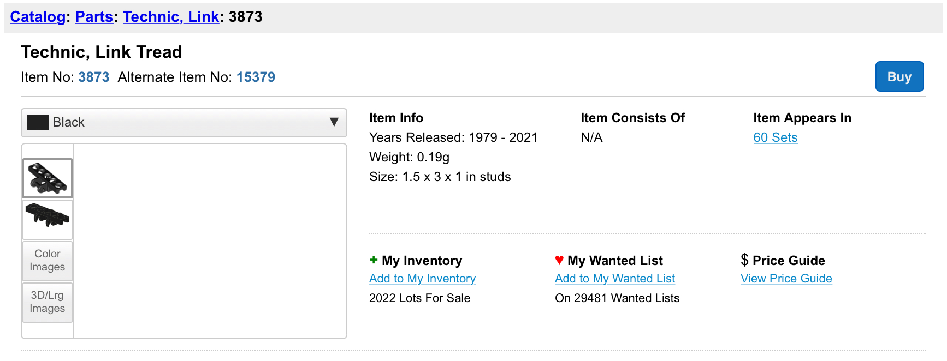Click item number 3873 link
This screenshot has height=361, width=947.
(94, 77)
